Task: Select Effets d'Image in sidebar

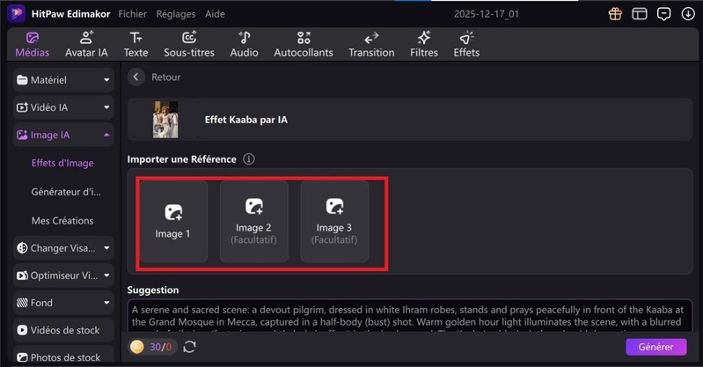Action: pos(62,163)
